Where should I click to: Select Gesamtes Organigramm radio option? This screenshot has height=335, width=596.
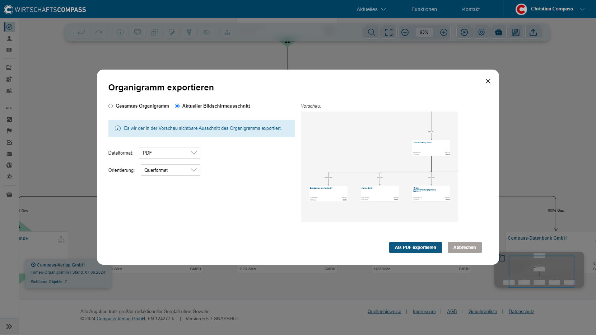click(111, 106)
